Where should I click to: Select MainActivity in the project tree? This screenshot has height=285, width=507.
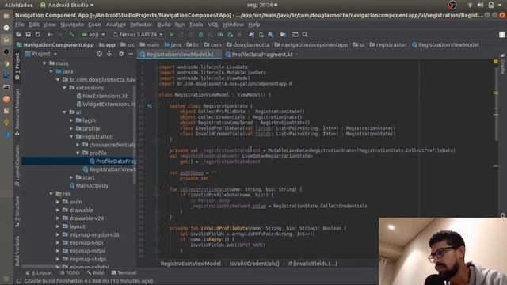(89, 186)
